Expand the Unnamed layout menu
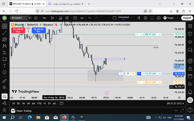Viewport: 194px width, 121px height. pos(132,18)
